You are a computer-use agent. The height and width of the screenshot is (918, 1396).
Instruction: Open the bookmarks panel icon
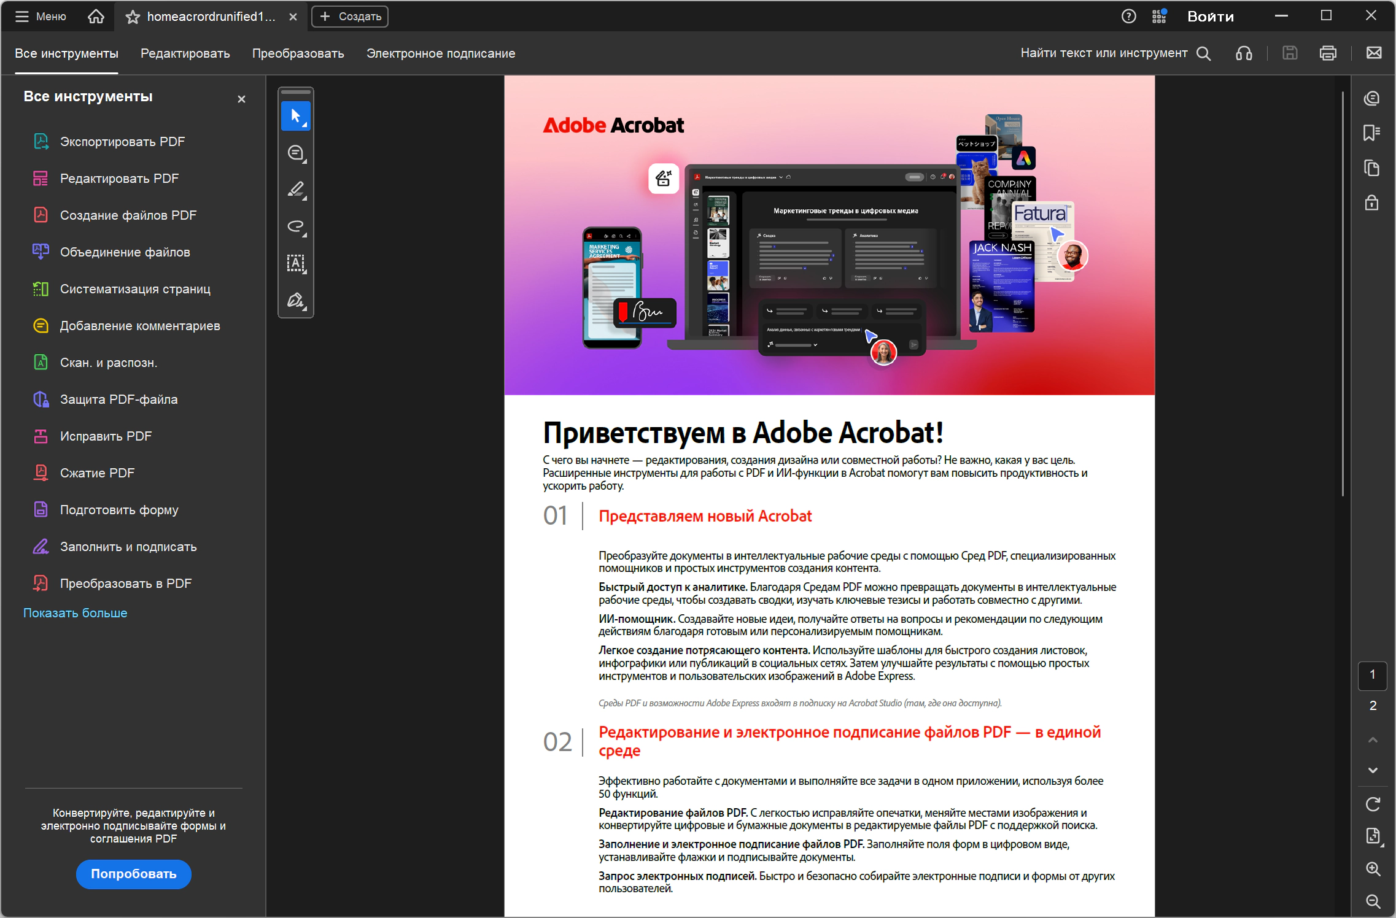click(1371, 133)
